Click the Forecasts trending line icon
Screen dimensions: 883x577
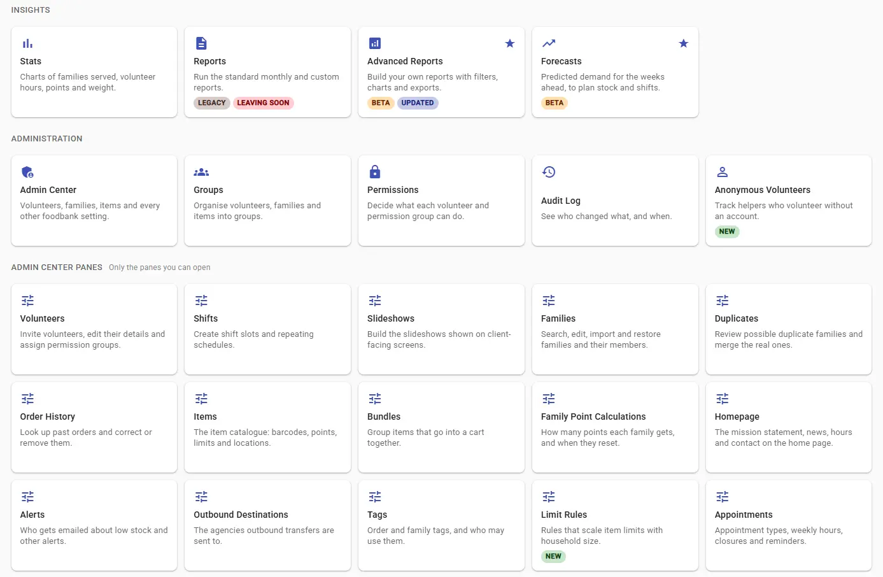549,43
